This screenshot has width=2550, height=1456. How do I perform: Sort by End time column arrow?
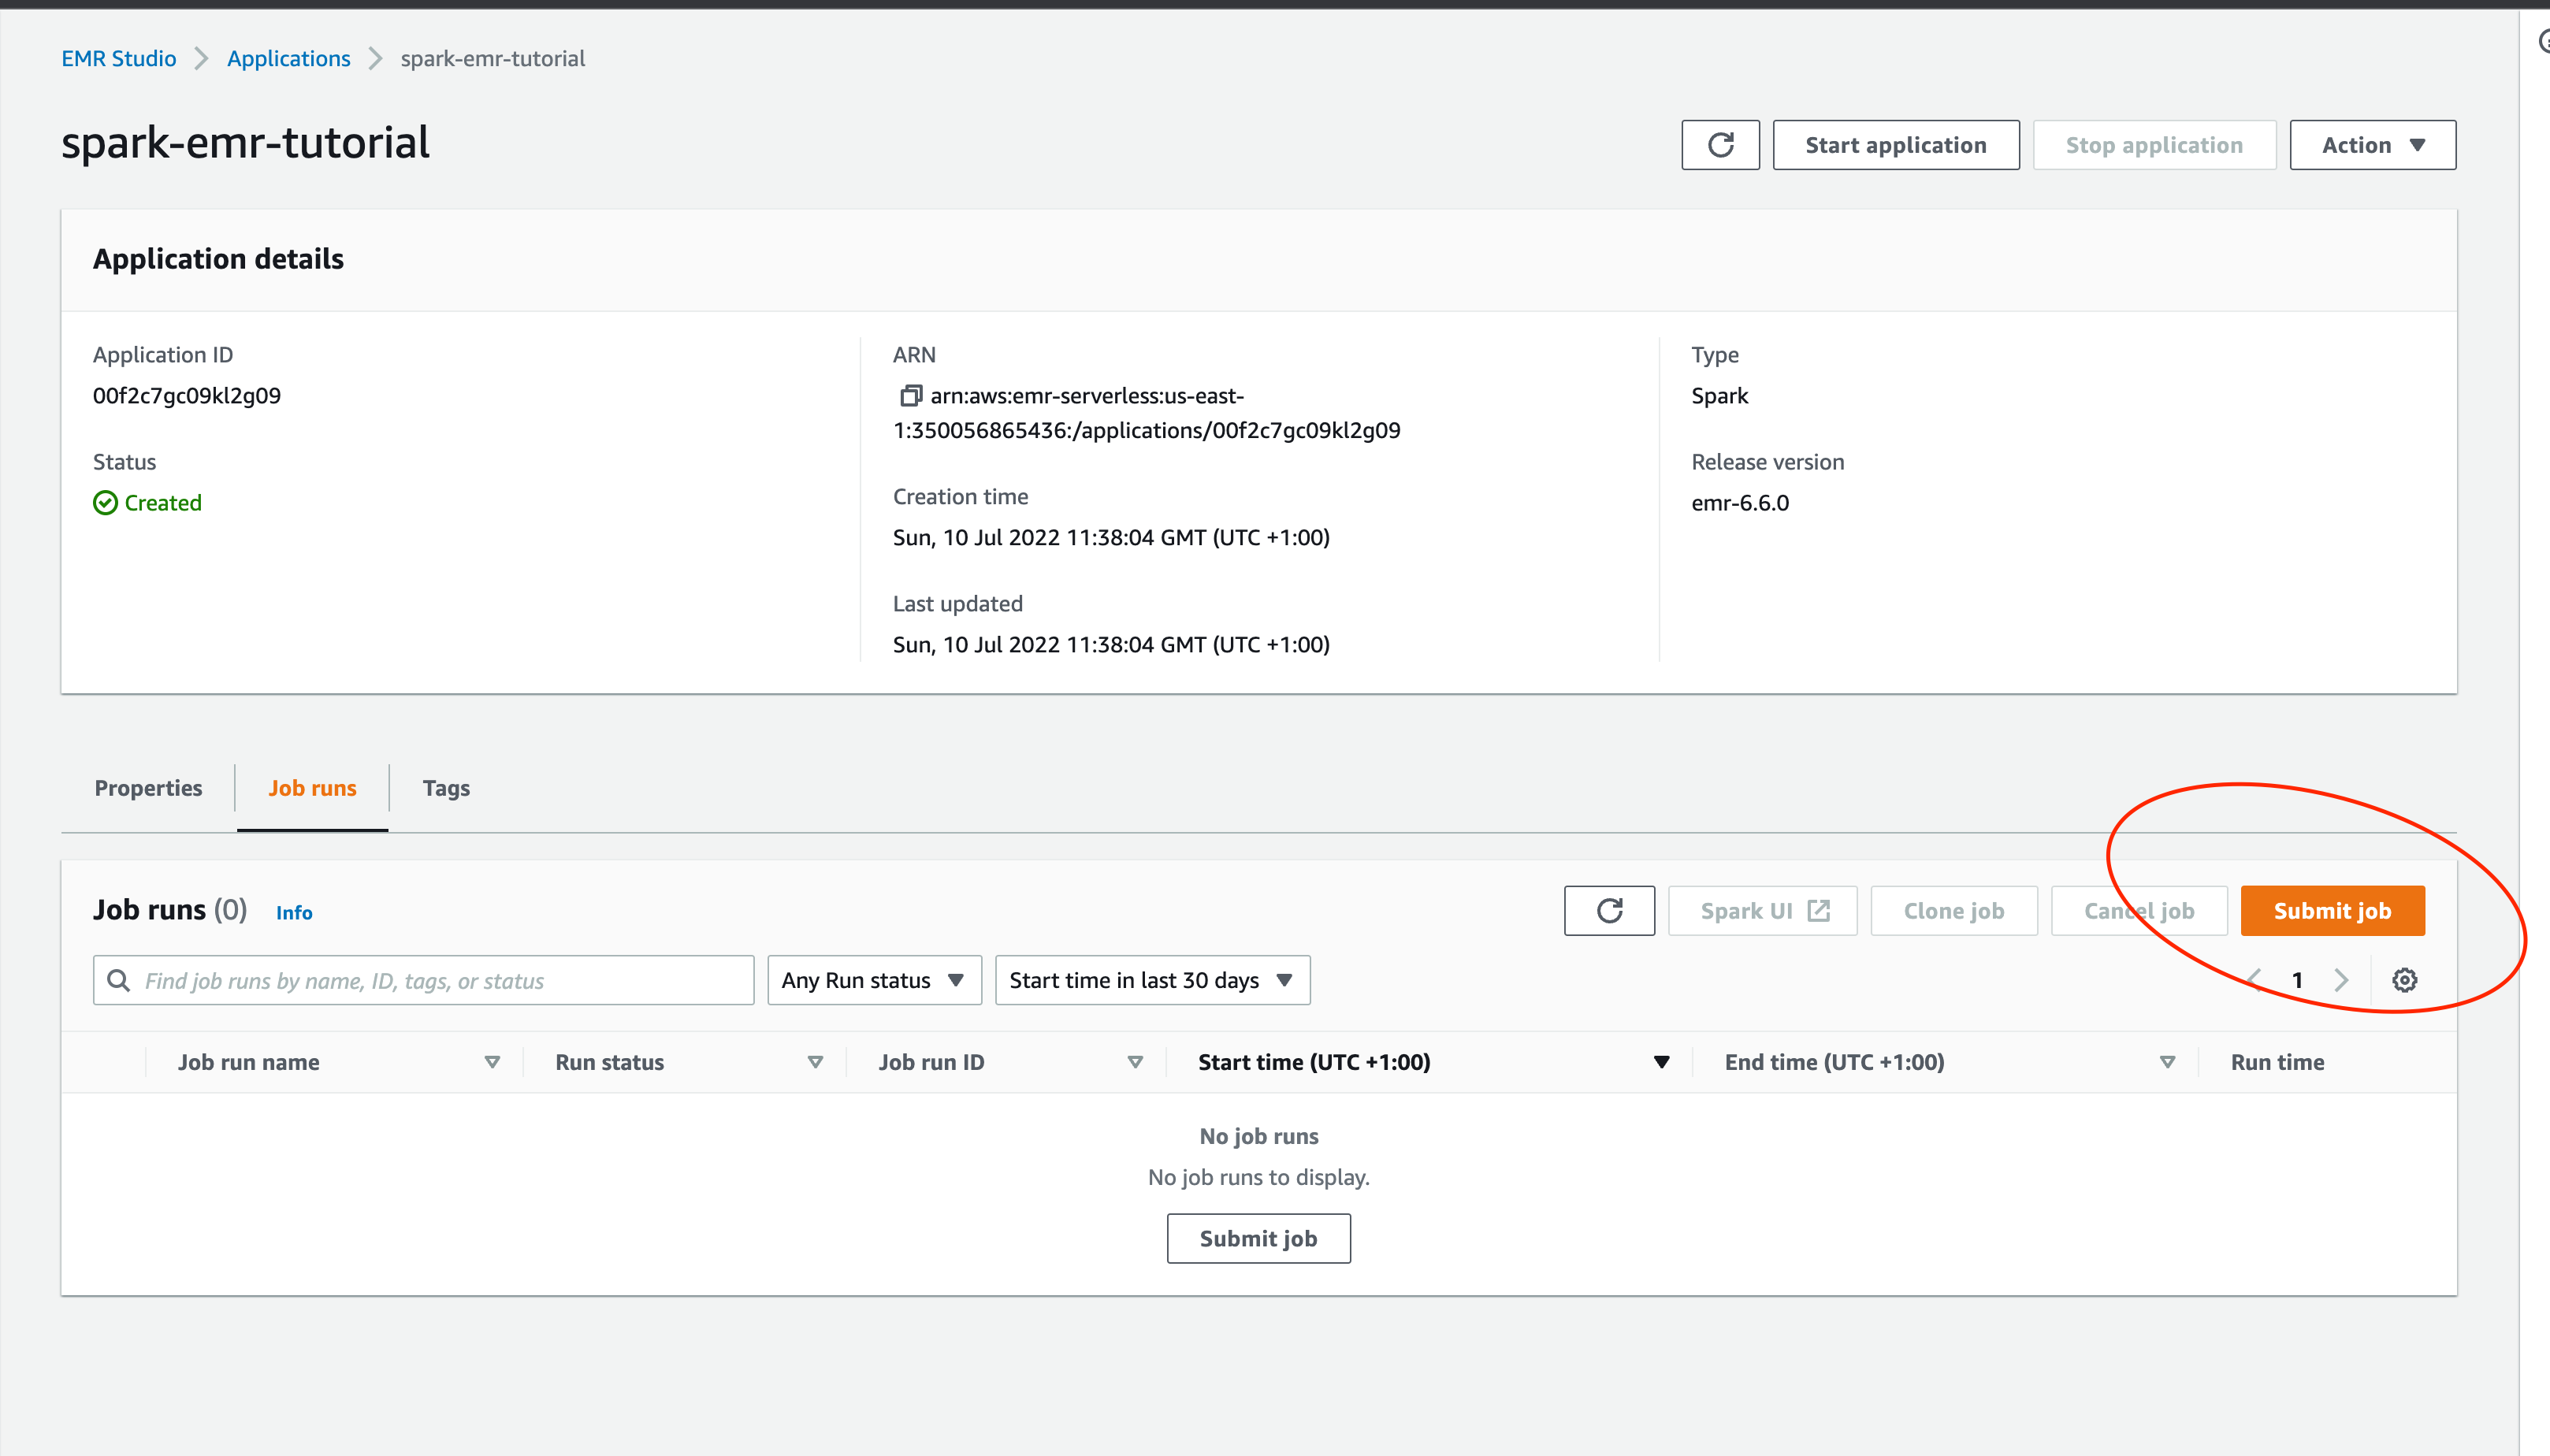pyautogui.click(x=2167, y=1062)
